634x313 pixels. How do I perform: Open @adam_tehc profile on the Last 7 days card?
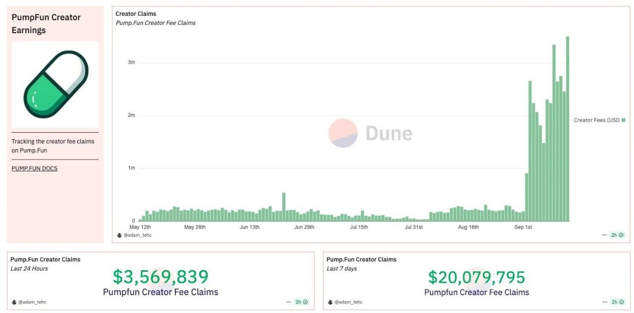tap(349, 302)
